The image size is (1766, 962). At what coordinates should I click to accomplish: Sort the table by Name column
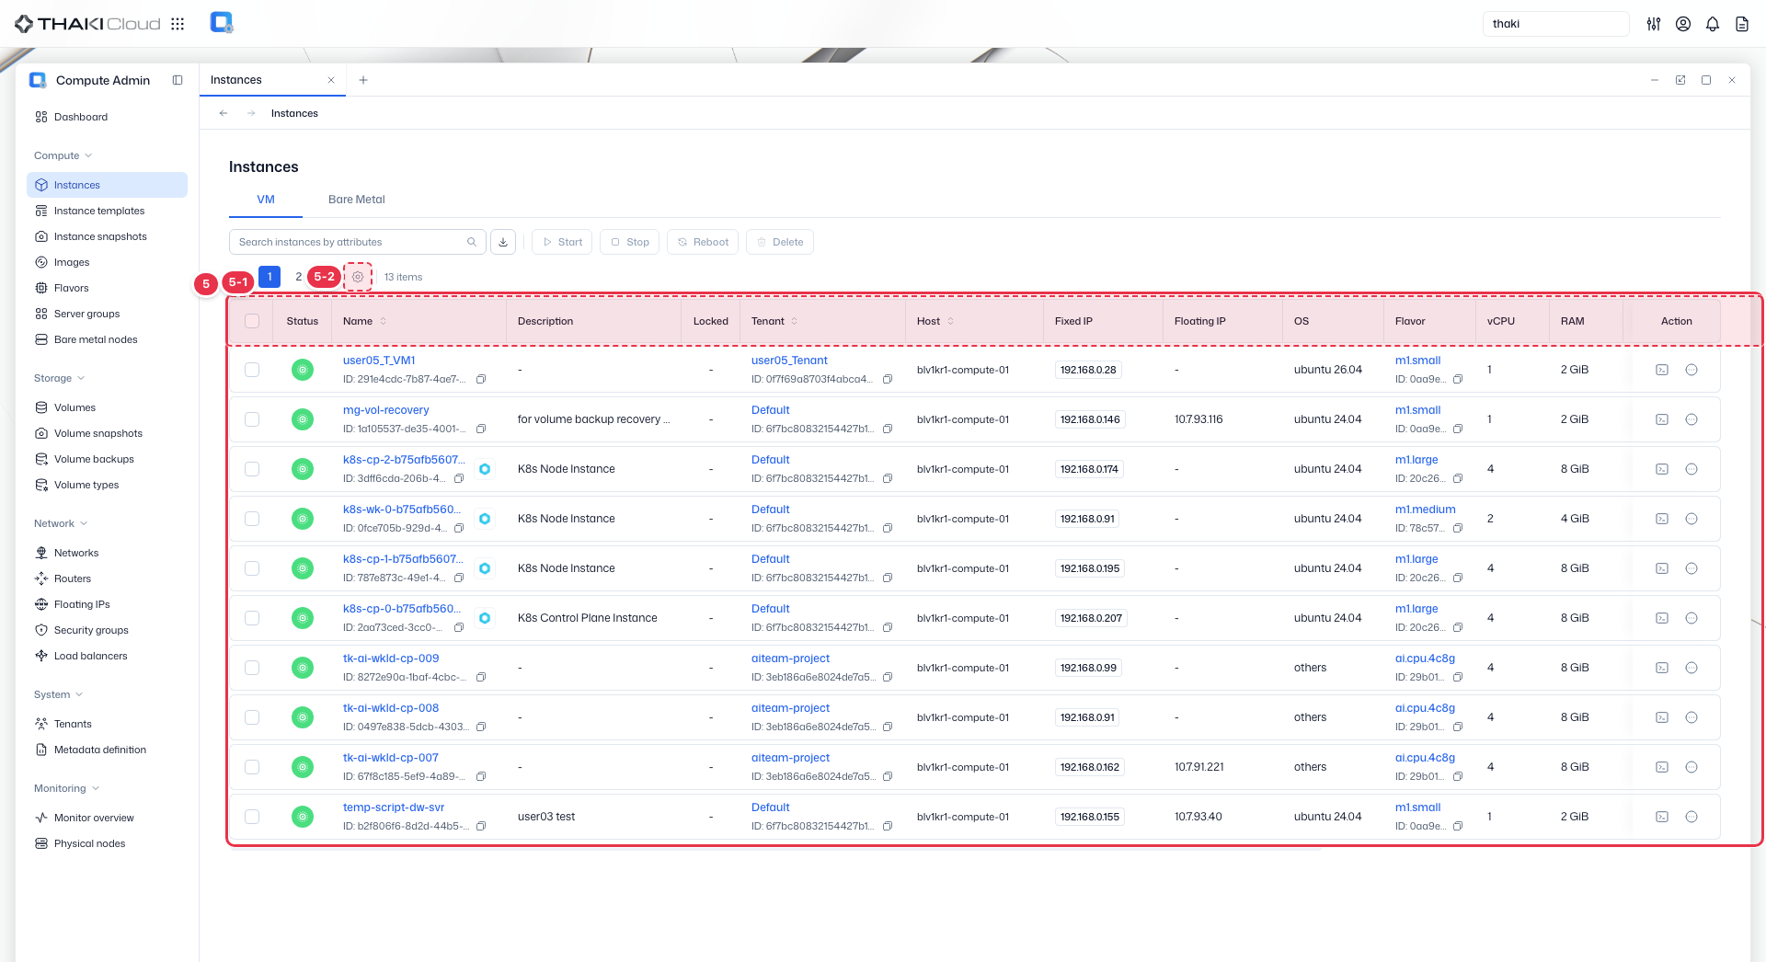[365, 321]
